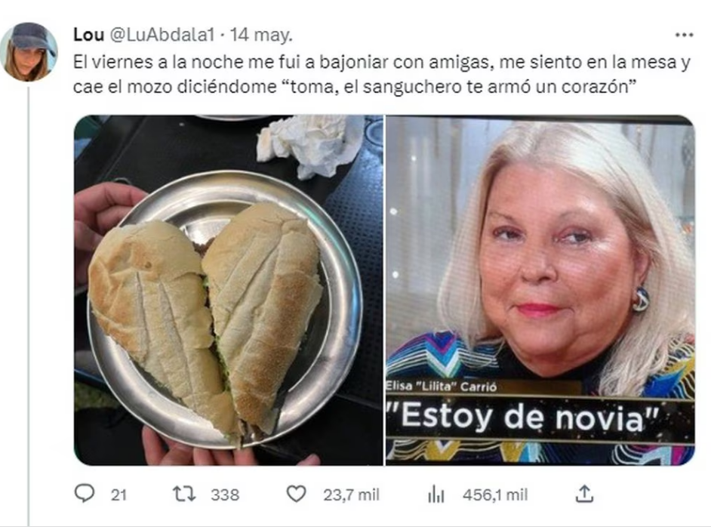711x527 pixels.
Task: Open the three-dot more options menu
Action: click(685, 35)
